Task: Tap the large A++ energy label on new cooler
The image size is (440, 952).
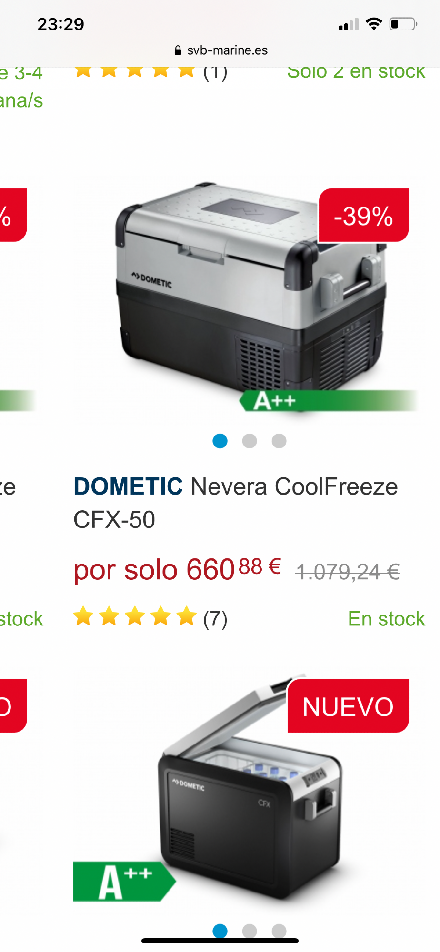Action: click(x=124, y=882)
